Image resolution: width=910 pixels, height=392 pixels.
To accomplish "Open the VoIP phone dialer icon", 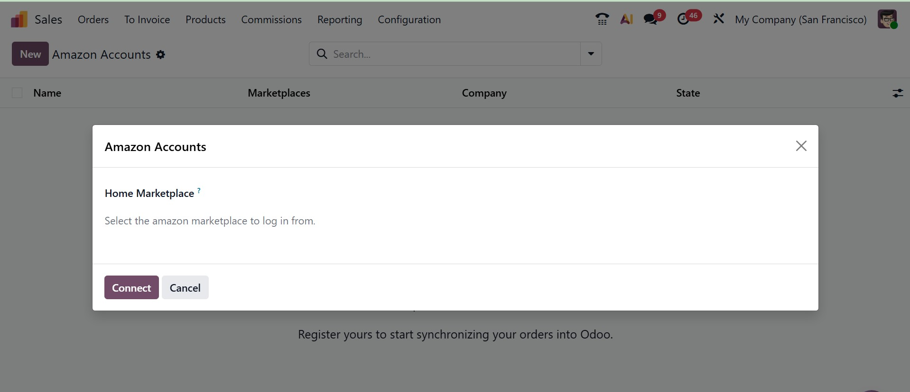I will click(602, 19).
